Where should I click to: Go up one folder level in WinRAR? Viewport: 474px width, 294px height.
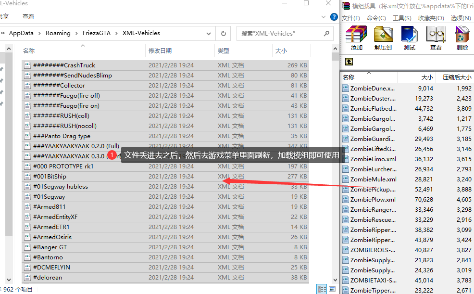point(349,62)
